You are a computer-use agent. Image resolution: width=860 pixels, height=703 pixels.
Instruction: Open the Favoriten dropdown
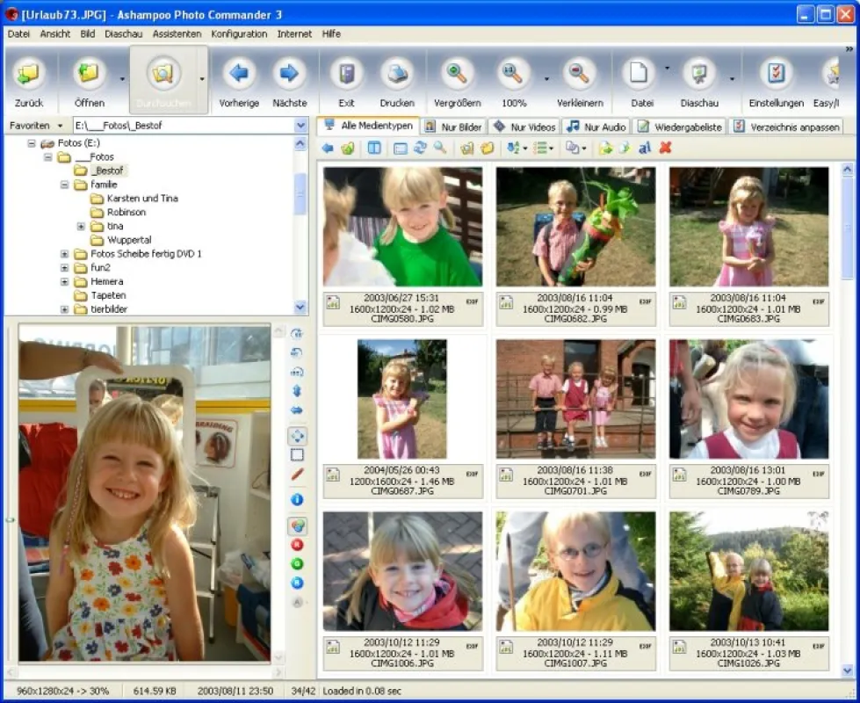coord(36,126)
